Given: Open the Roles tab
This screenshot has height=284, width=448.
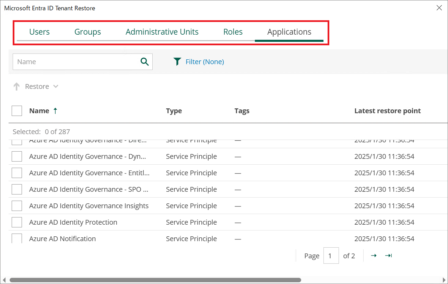Looking at the screenshot, I should pos(233,32).
